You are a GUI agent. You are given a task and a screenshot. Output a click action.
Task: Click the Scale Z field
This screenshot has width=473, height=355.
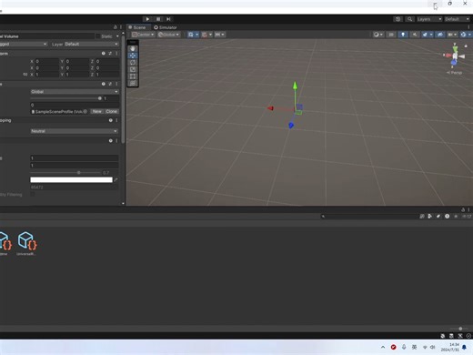[x=107, y=75]
